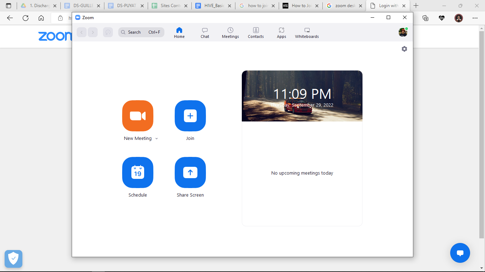
Task: Open the New Meeting options dropdown arrow
Action: [x=157, y=138]
